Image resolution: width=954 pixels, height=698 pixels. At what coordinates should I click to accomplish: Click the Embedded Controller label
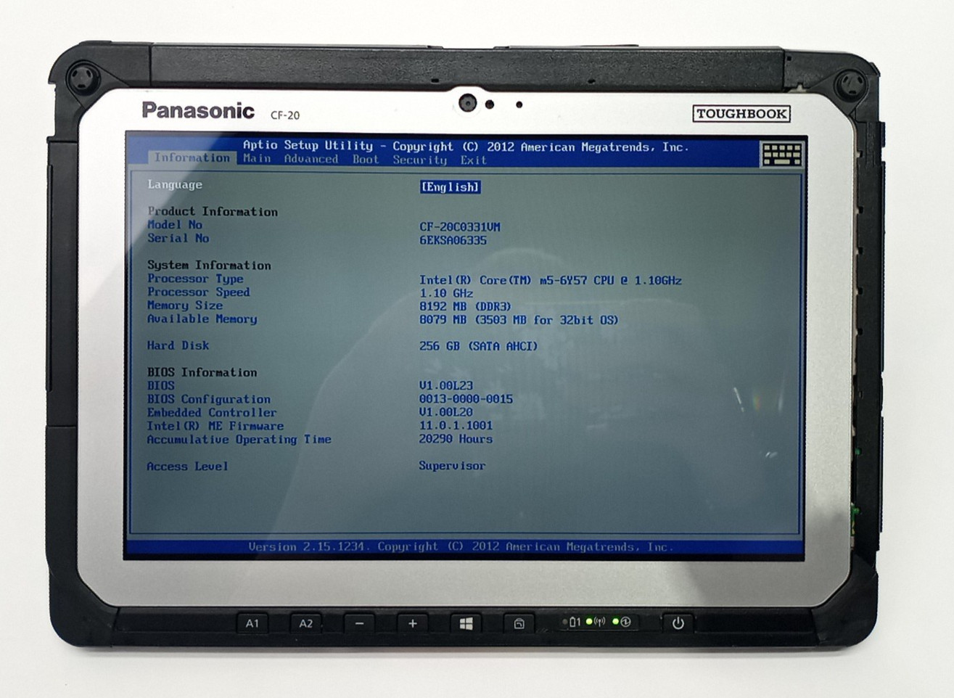pyautogui.click(x=212, y=412)
